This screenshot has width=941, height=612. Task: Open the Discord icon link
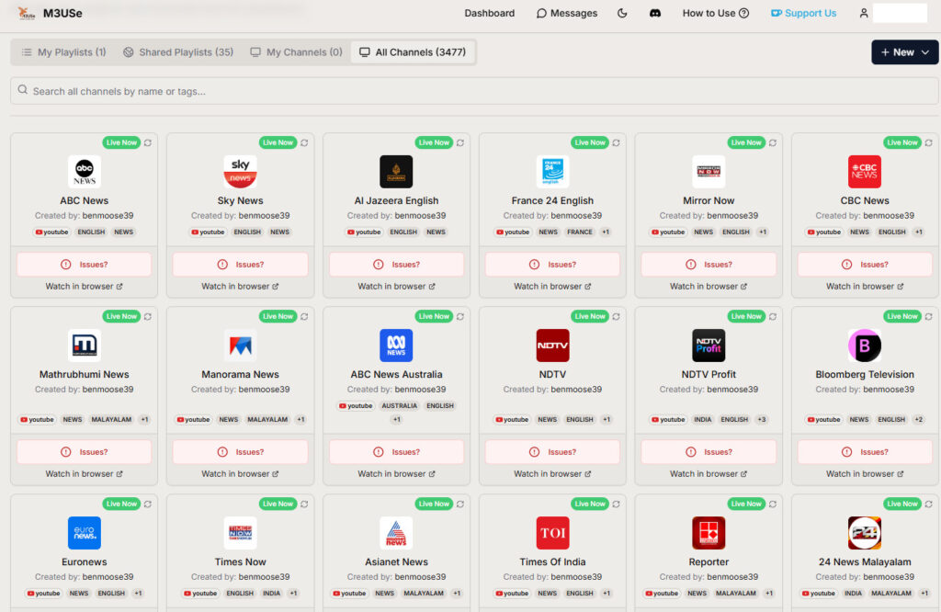click(655, 13)
